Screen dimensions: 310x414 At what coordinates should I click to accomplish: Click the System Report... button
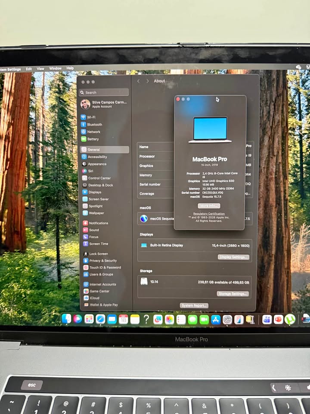coord(194,305)
